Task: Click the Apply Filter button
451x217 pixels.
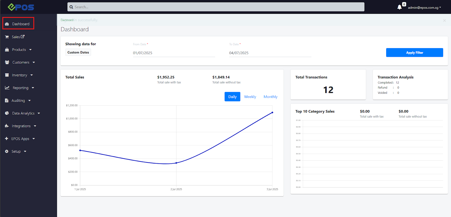Action: pyautogui.click(x=414, y=53)
